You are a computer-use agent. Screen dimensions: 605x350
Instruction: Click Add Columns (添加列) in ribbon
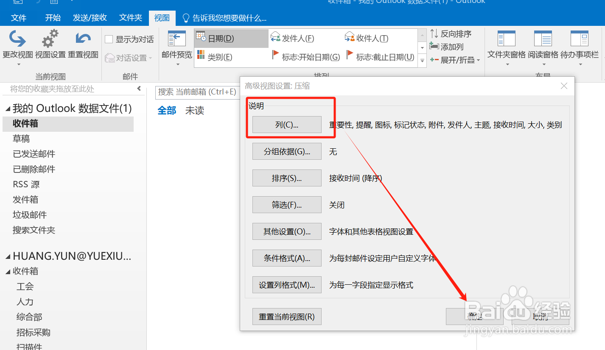click(446, 47)
